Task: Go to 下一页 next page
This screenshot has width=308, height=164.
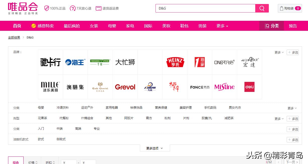Action: pos(291,162)
